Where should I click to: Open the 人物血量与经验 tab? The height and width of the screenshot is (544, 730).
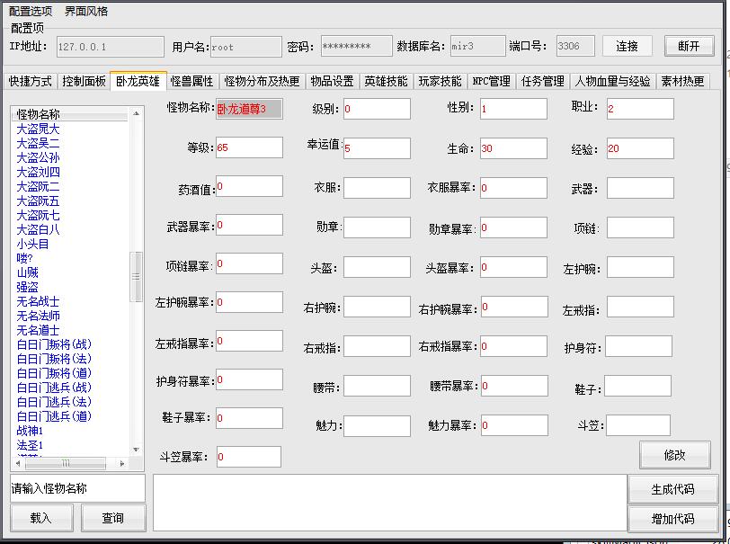[613, 81]
